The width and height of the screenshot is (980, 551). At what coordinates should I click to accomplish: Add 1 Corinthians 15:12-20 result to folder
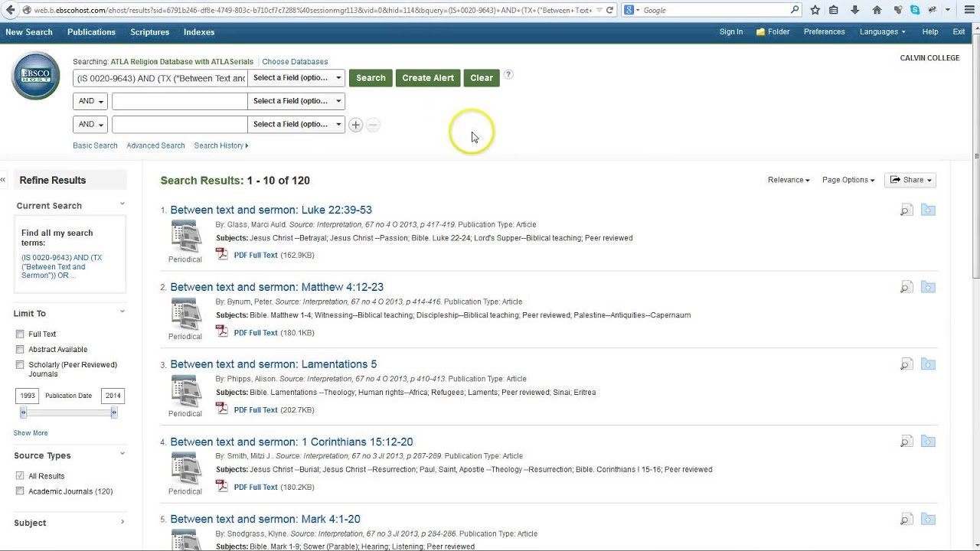928,442
